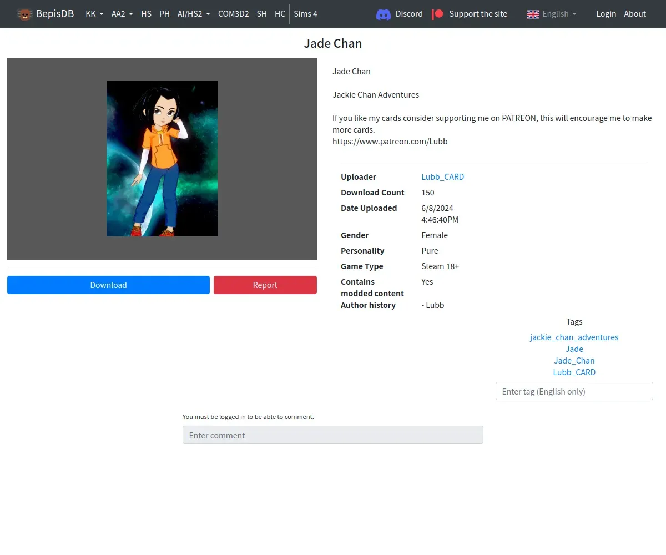Click the Login link
This screenshot has width=666, height=555.
[x=606, y=14]
